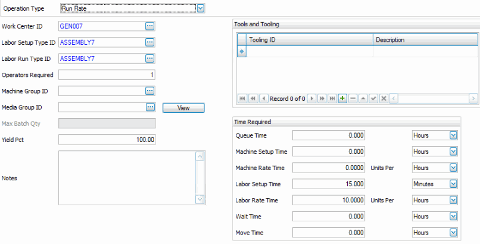The image size is (480, 244).
Task: Browse Machine Group ID with ellipsis button
Action: (149, 91)
